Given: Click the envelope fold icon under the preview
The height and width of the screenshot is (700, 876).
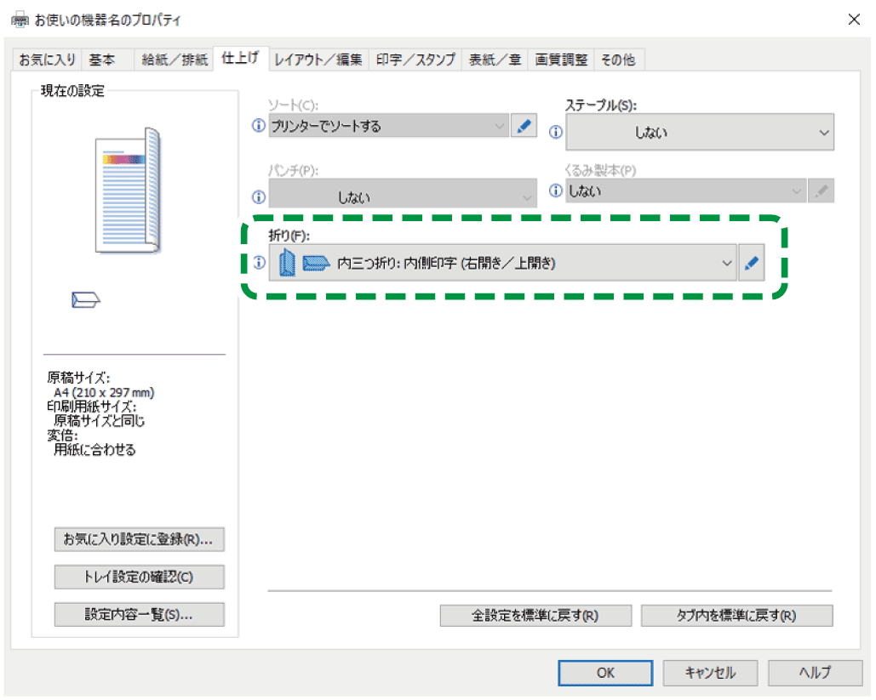Looking at the screenshot, I should 86,299.
